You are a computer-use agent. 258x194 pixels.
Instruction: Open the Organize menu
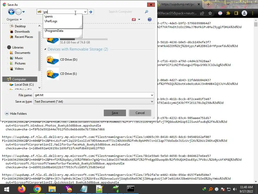coord(14,19)
